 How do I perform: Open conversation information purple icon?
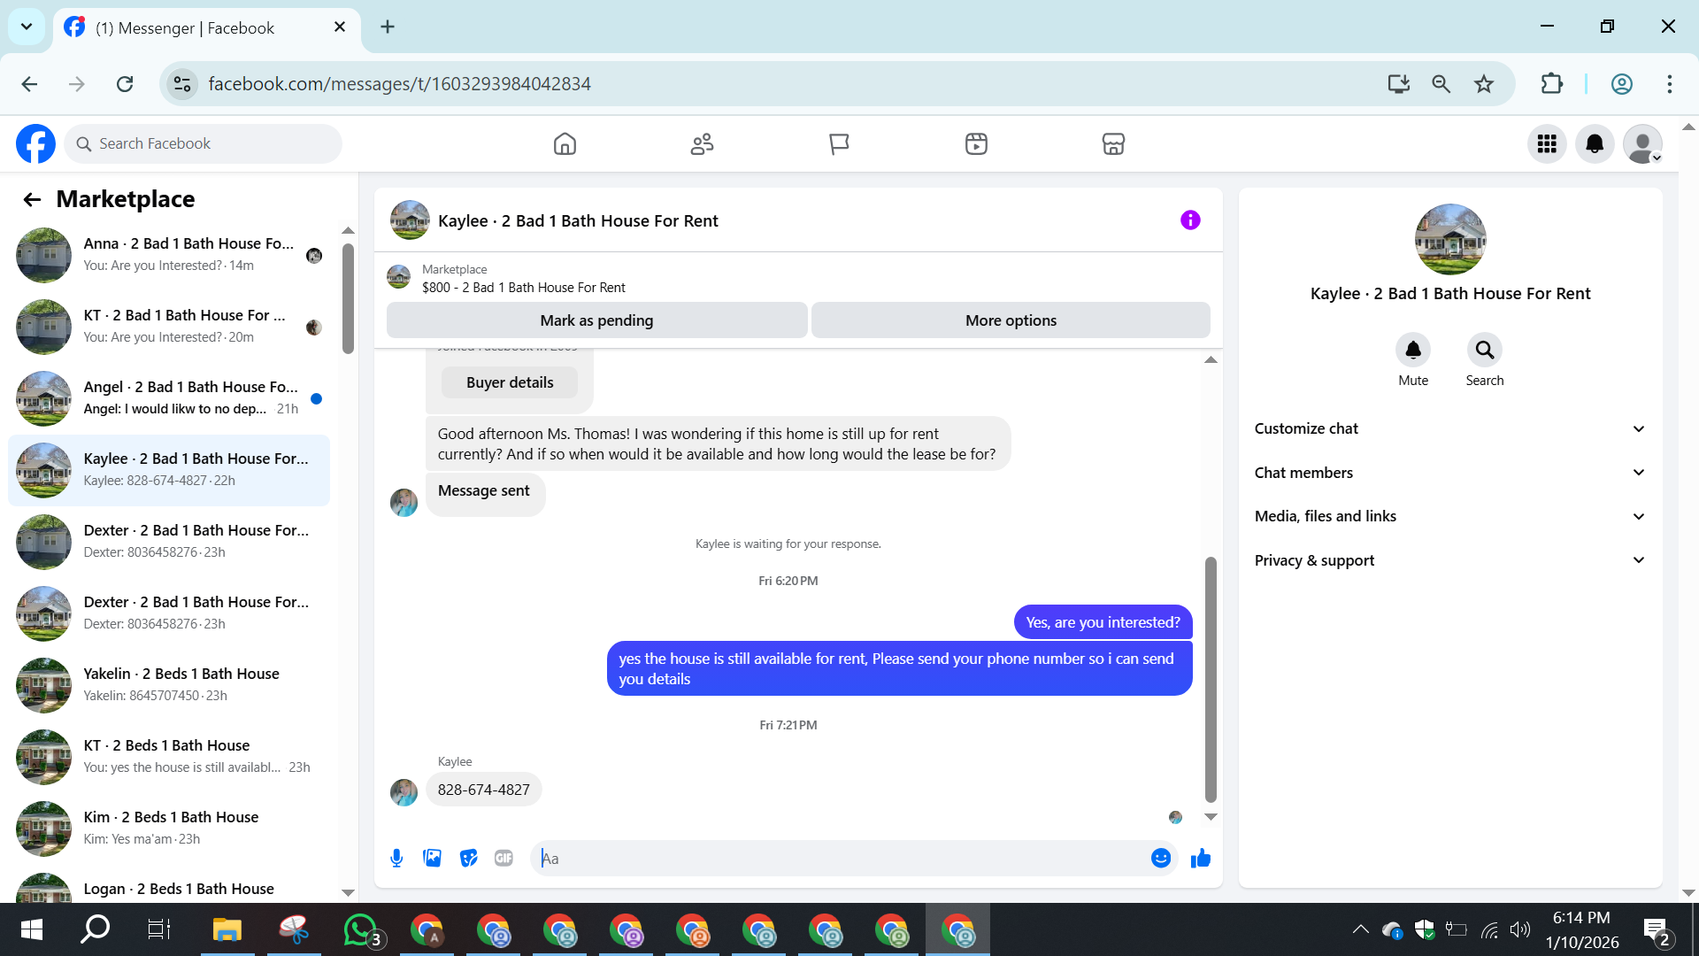coord(1190,220)
